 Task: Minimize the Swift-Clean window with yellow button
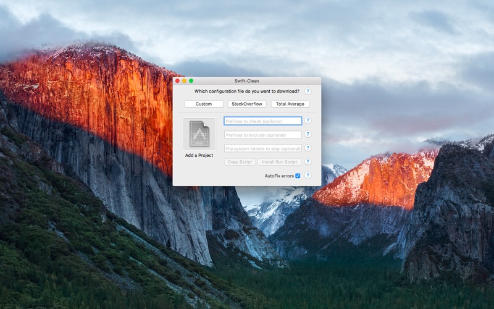coord(184,81)
